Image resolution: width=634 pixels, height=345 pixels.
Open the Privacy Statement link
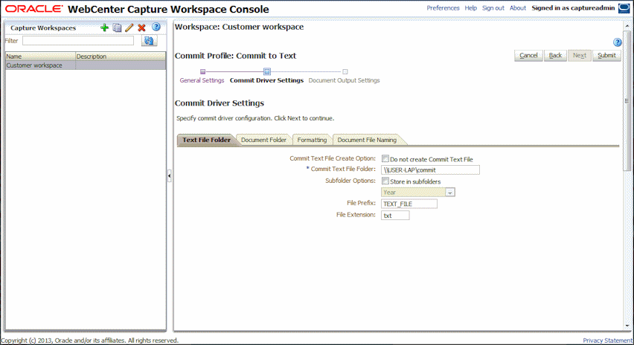coord(608,341)
